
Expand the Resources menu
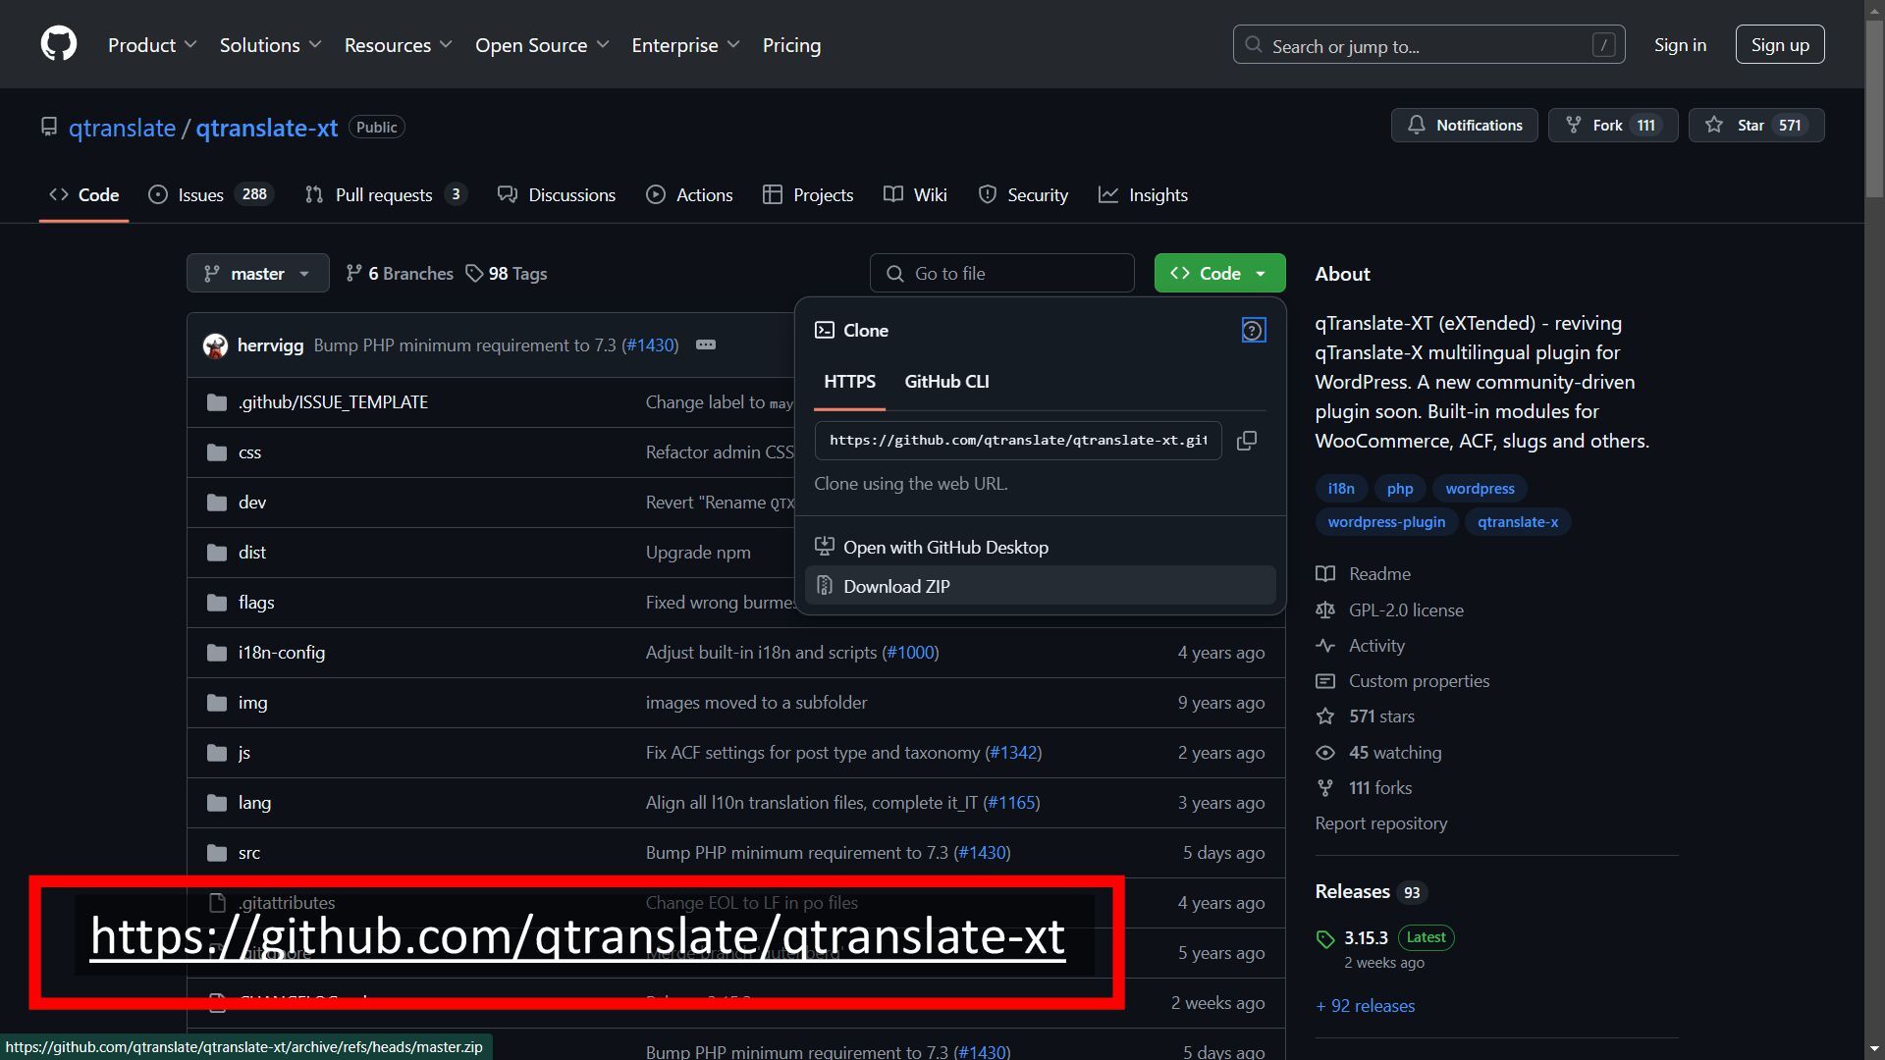coord(398,45)
